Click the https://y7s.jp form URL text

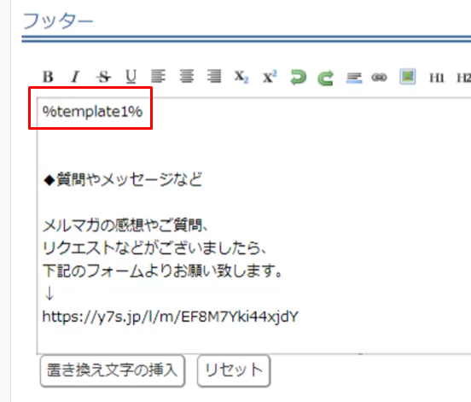pyautogui.click(x=171, y=317)
